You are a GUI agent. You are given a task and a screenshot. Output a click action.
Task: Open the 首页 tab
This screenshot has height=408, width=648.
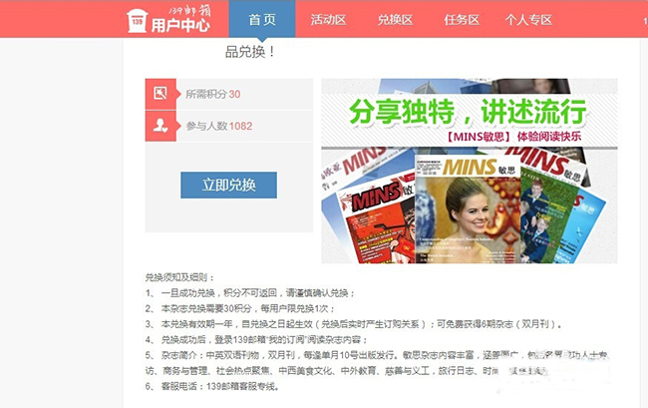point(262,19)
